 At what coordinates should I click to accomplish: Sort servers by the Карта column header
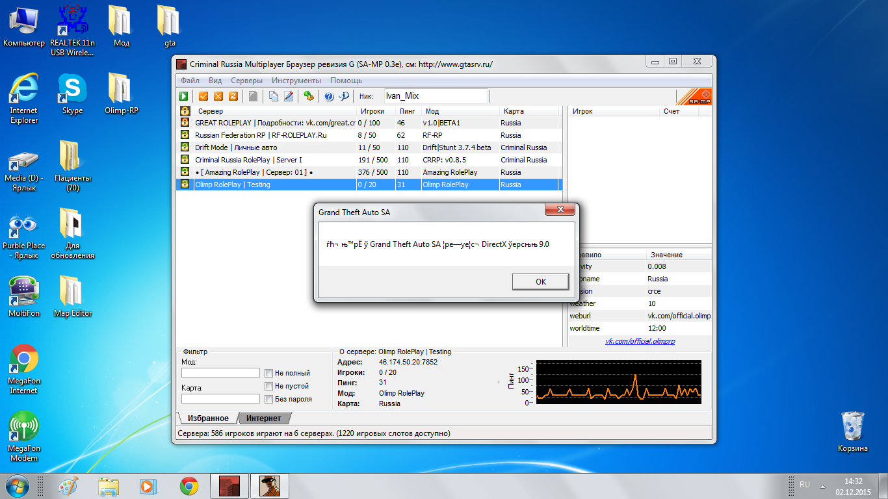(x=529, y=111)
